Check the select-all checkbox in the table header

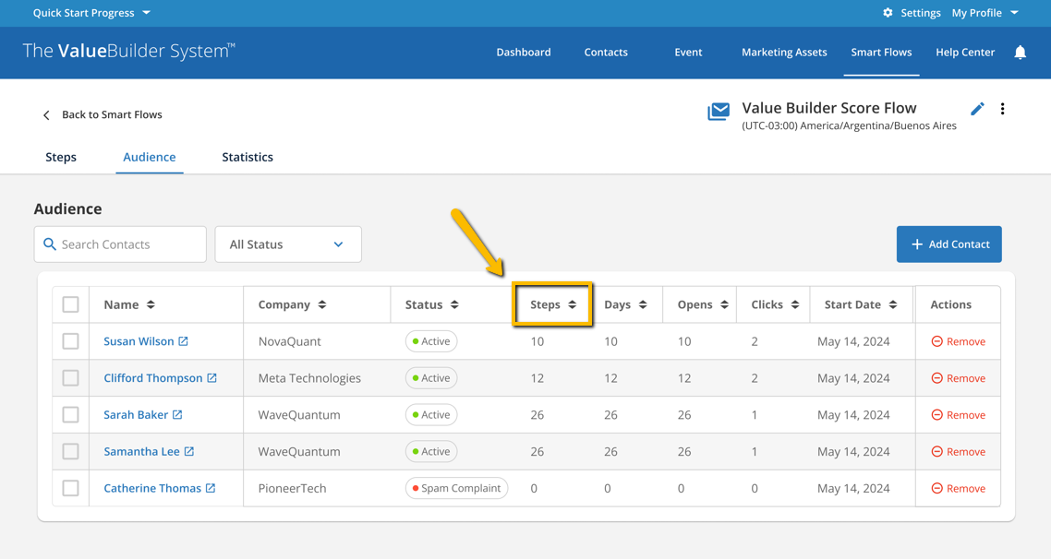pos(70,303)
